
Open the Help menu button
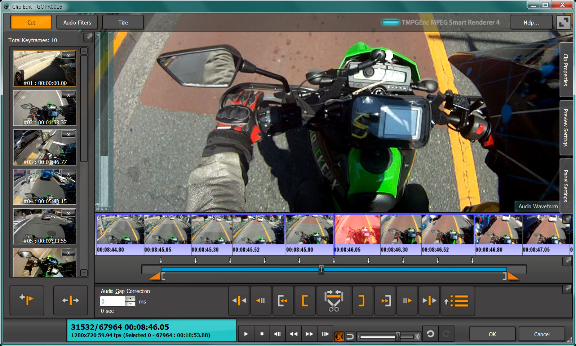tap(531, 22)
